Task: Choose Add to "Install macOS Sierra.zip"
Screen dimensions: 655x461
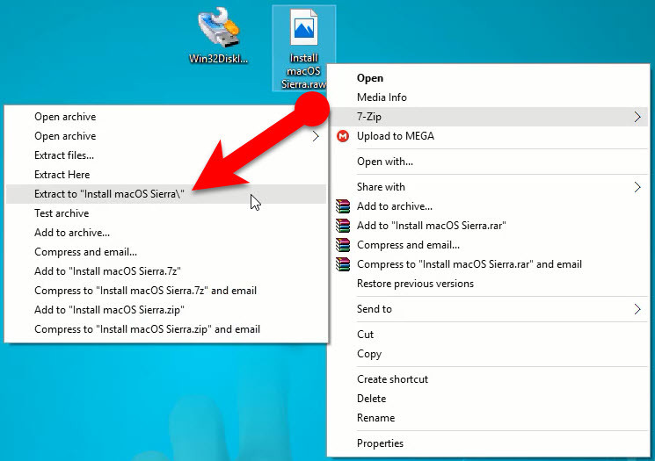Action: (x=166, y=310)
